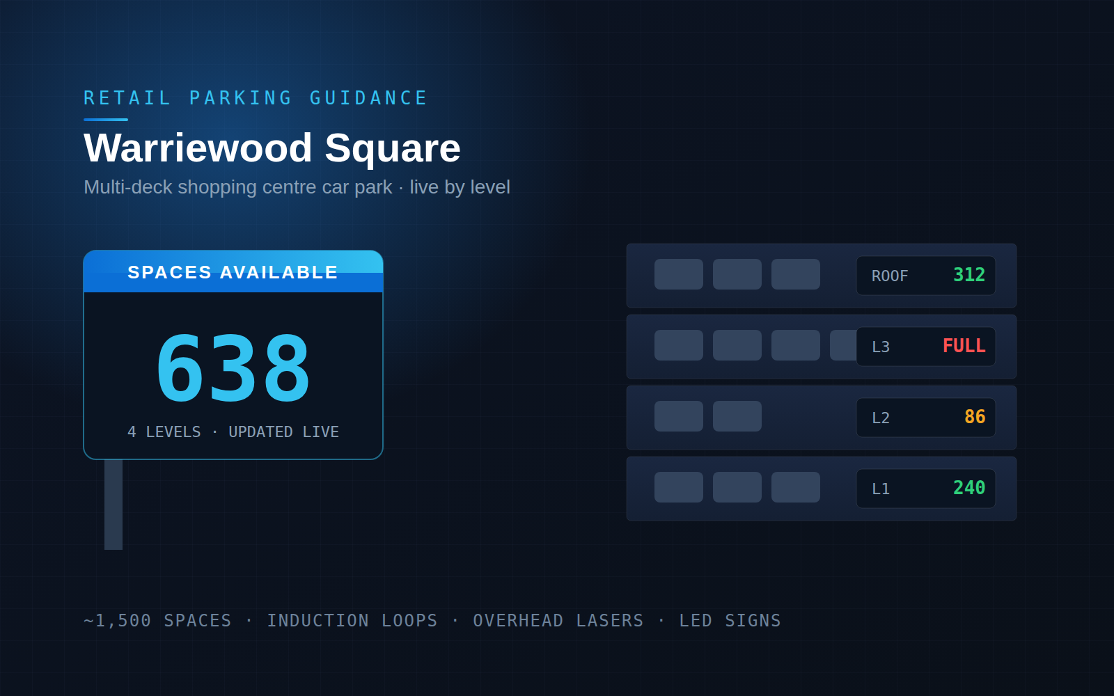This screenshot has width=1114, height=696.
Task: Click the third car block on the ROOF row
Action: pyautogui.click(x=796, y=274)
